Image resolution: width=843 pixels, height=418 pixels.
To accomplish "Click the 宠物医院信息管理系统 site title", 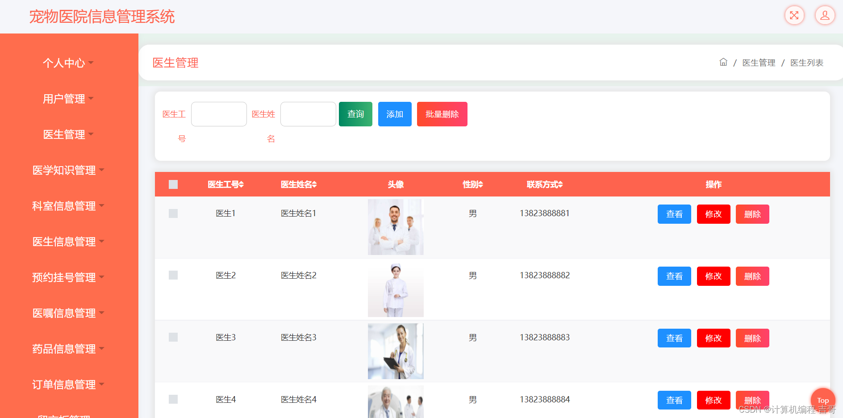I will [x=102, y=17].
